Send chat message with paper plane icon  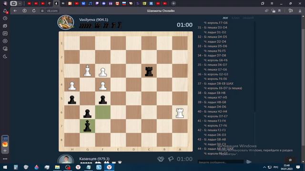[249, 161]
